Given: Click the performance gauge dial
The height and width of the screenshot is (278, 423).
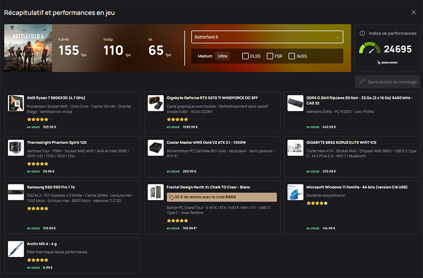Looking at the screenshot, I should (369, 47).
